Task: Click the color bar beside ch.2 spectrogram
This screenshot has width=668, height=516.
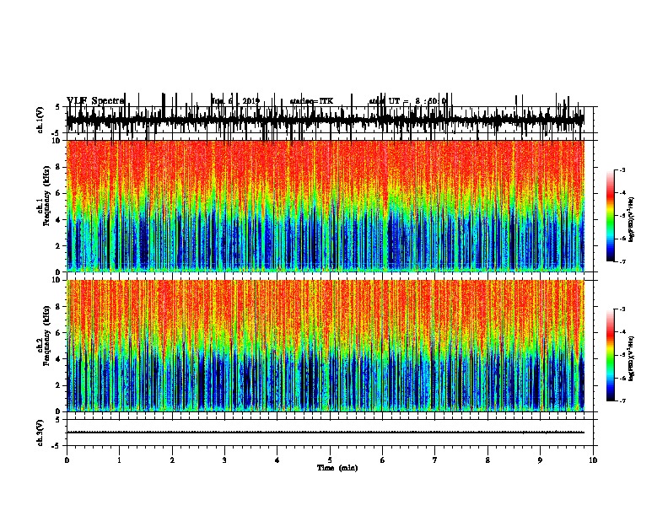Action: coord(610,355)
